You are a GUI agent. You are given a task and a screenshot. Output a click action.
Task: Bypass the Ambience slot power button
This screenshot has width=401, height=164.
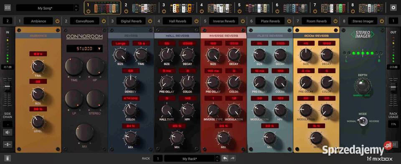click(x=57, y=21)
